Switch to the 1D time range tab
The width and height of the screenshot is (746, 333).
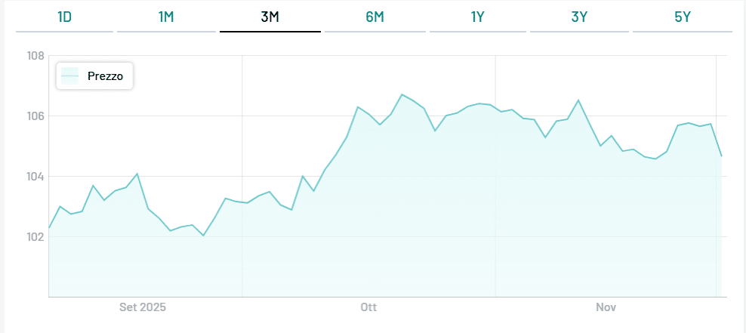(x=64, y=17)
